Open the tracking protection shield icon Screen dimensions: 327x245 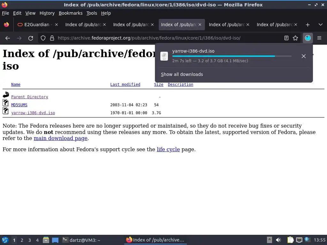[43, 38]
